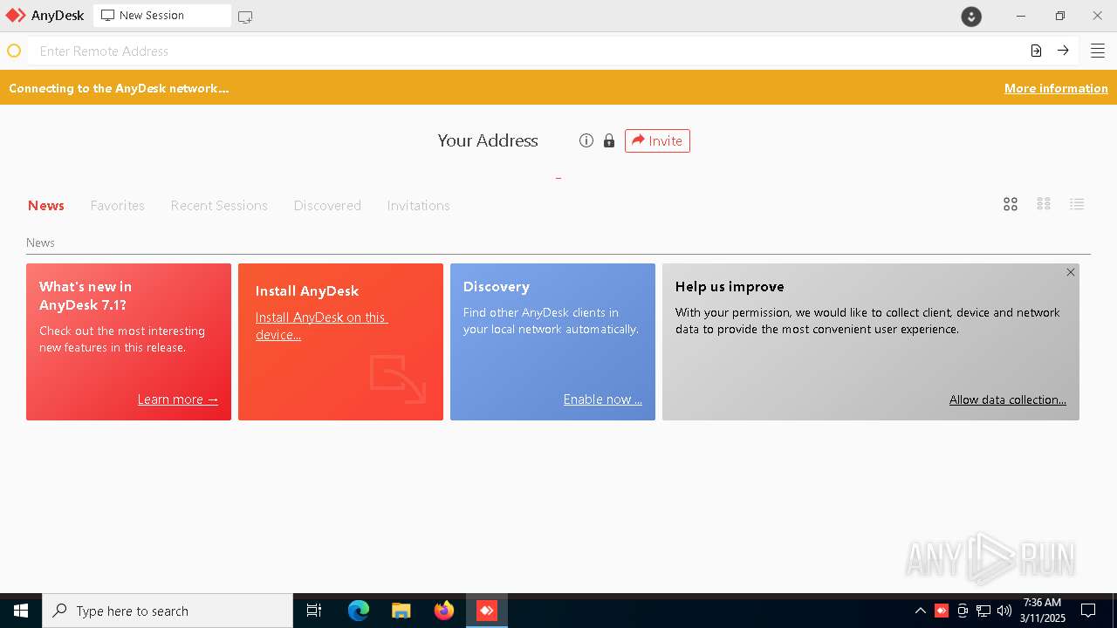Open the volume tray icon
The width and height of the screenshot is (1117, 628).
coord(1004,611)
